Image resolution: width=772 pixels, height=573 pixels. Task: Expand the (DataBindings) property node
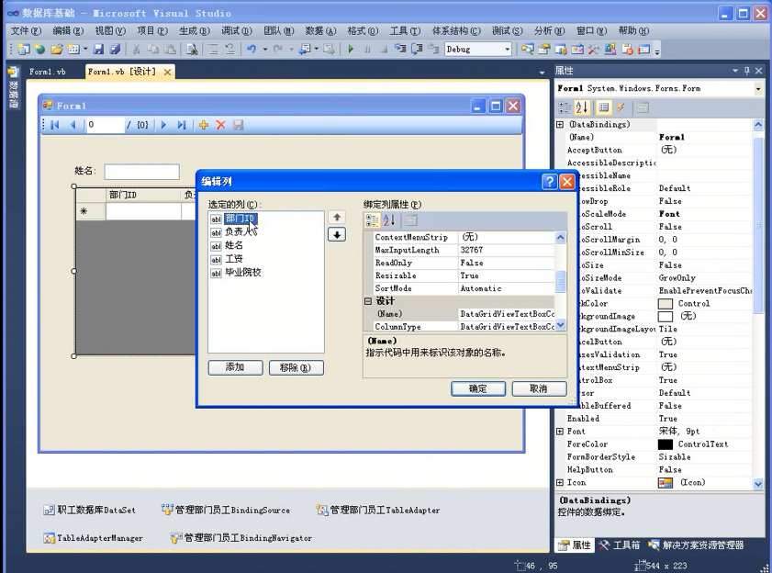click(x=560, y=125)
